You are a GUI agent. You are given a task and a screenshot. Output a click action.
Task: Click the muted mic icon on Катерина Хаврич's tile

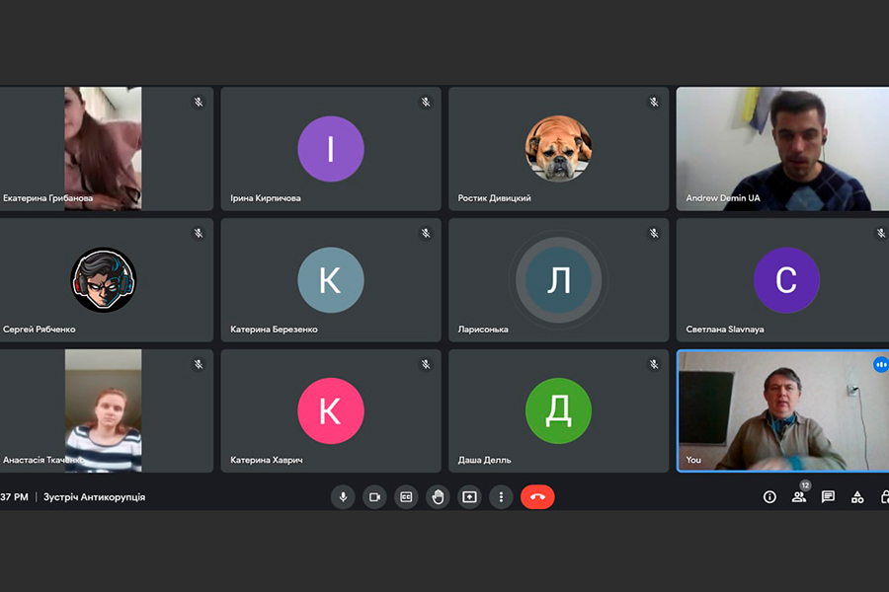tap(426, 364)
